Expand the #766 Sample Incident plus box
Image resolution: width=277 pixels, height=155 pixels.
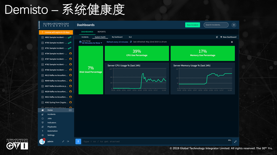43,70
